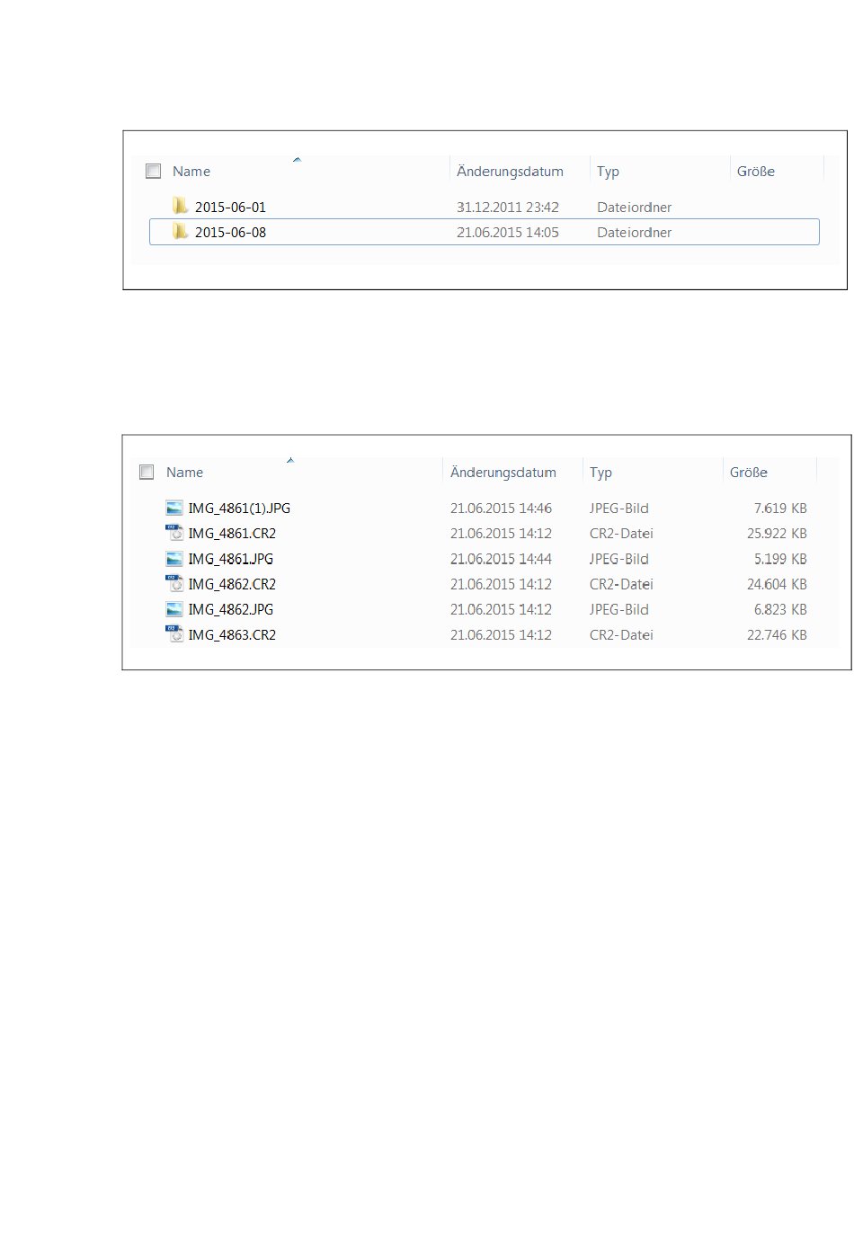Click date 21.06.2015 14:05

pos(508,232)
